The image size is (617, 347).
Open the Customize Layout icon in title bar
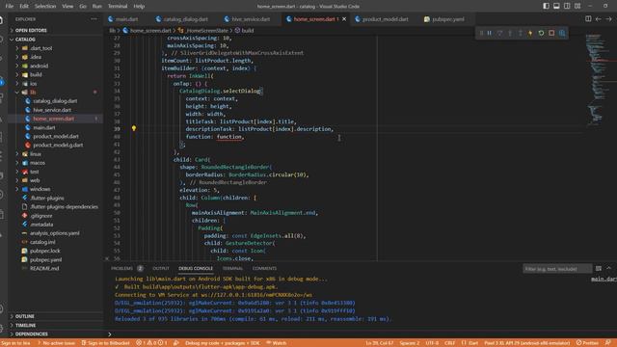[577, 6]
